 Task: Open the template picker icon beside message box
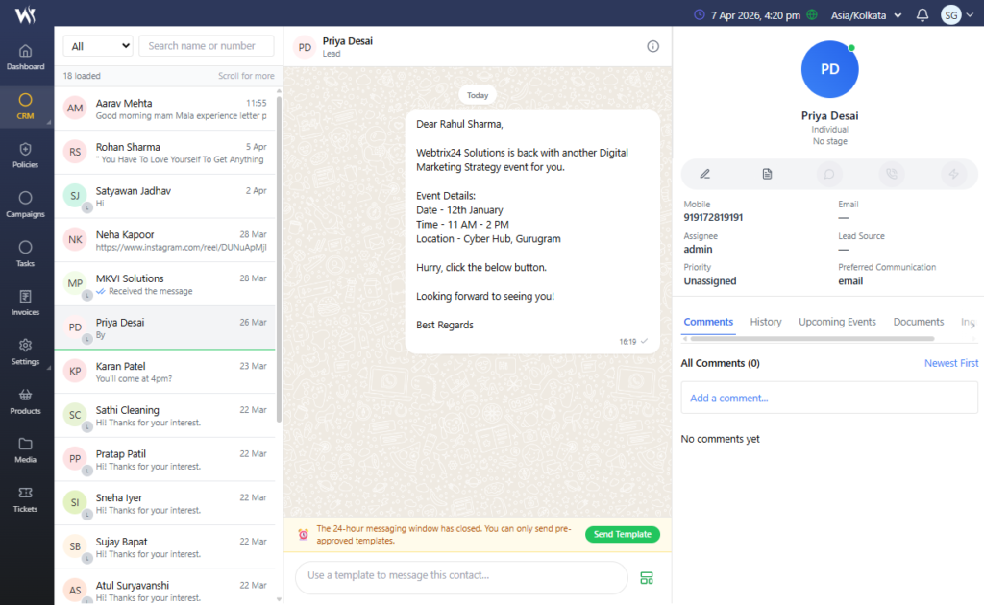647,577
